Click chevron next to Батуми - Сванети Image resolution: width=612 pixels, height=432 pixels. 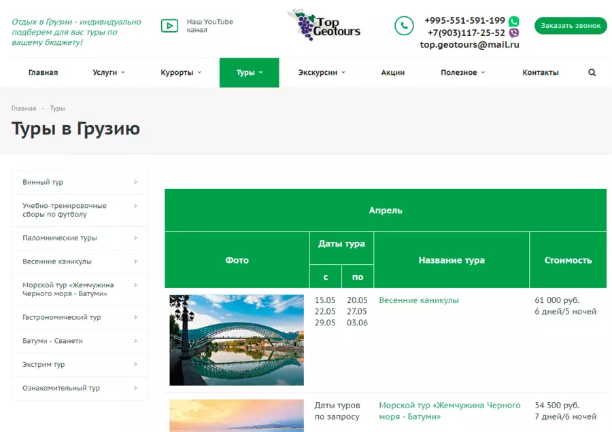tap(135, 341)
